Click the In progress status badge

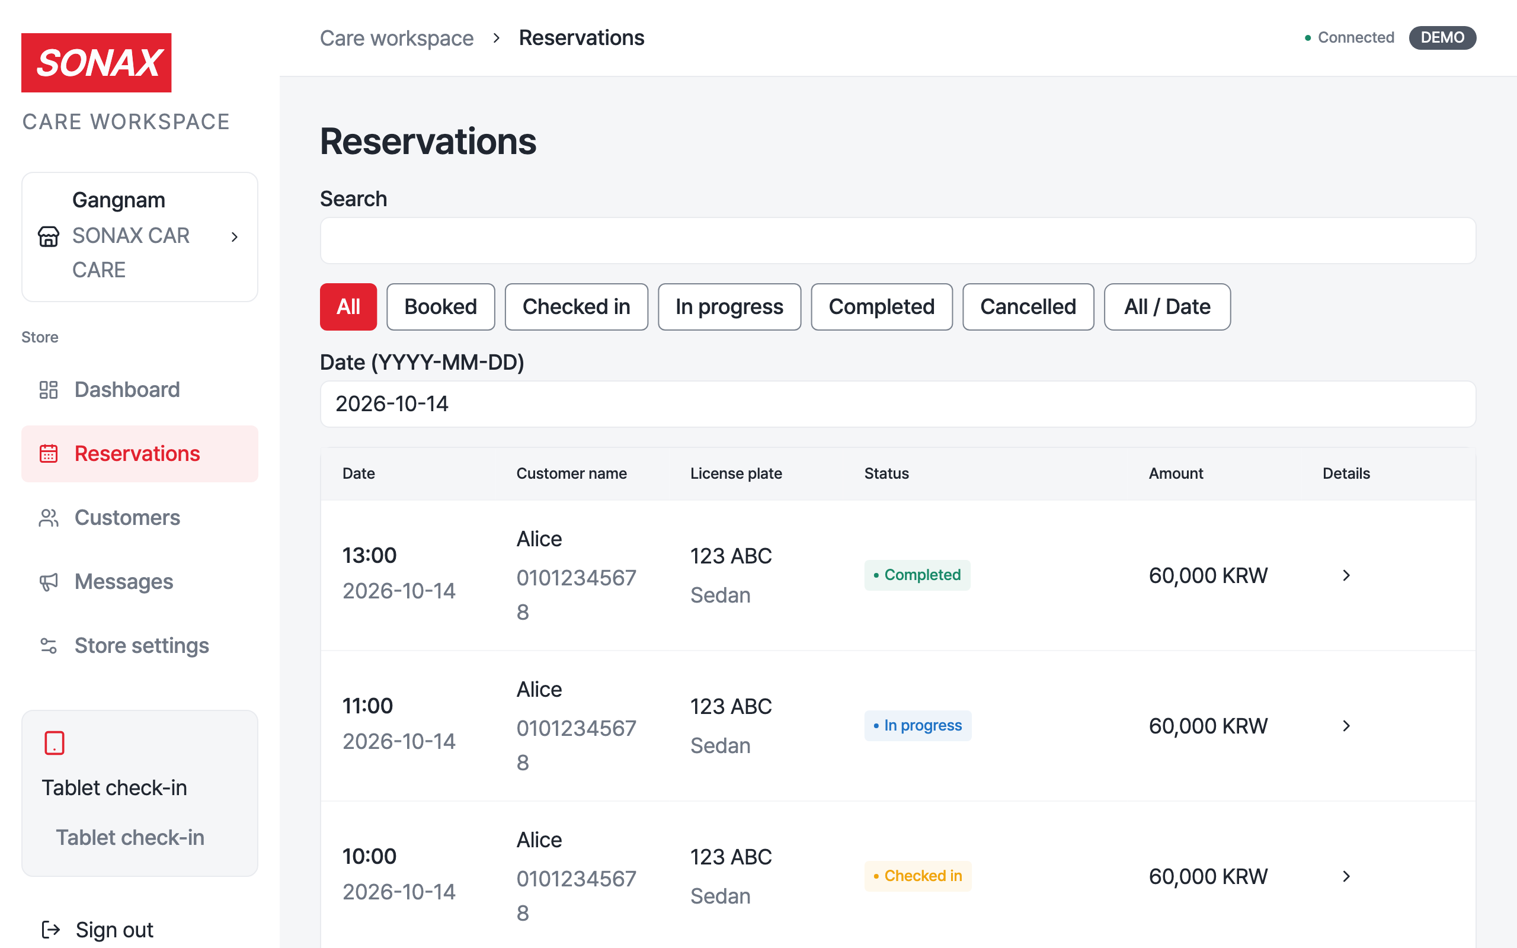click(x=918, y=725)
